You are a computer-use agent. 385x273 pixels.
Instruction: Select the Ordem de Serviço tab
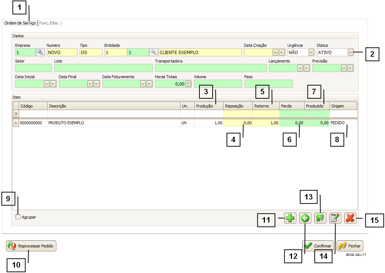(x=20, y=23)
